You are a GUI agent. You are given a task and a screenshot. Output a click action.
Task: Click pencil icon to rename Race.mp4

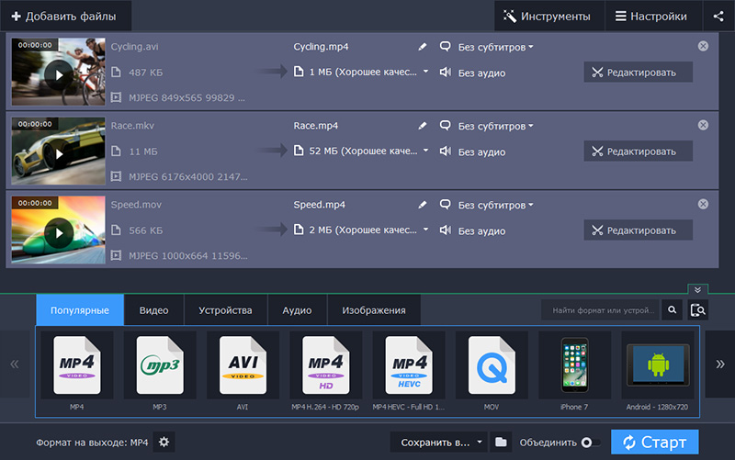pos(423,126)
